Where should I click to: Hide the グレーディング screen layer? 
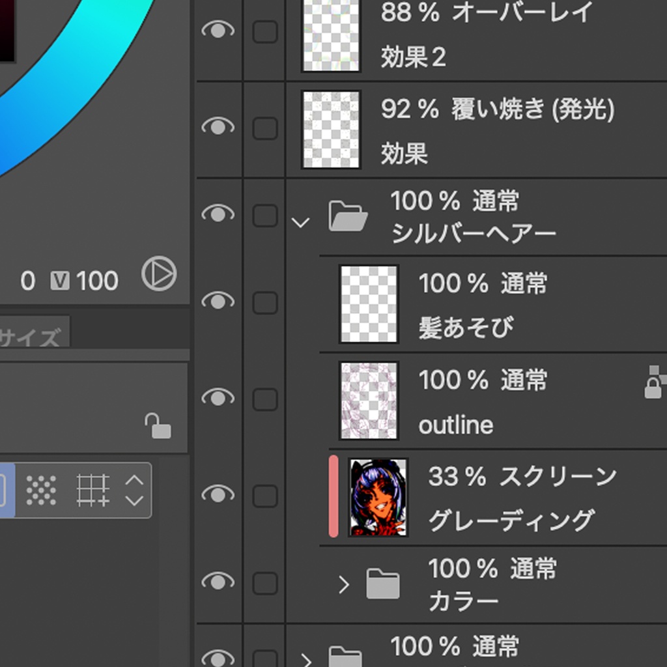(x=218, y=494)
